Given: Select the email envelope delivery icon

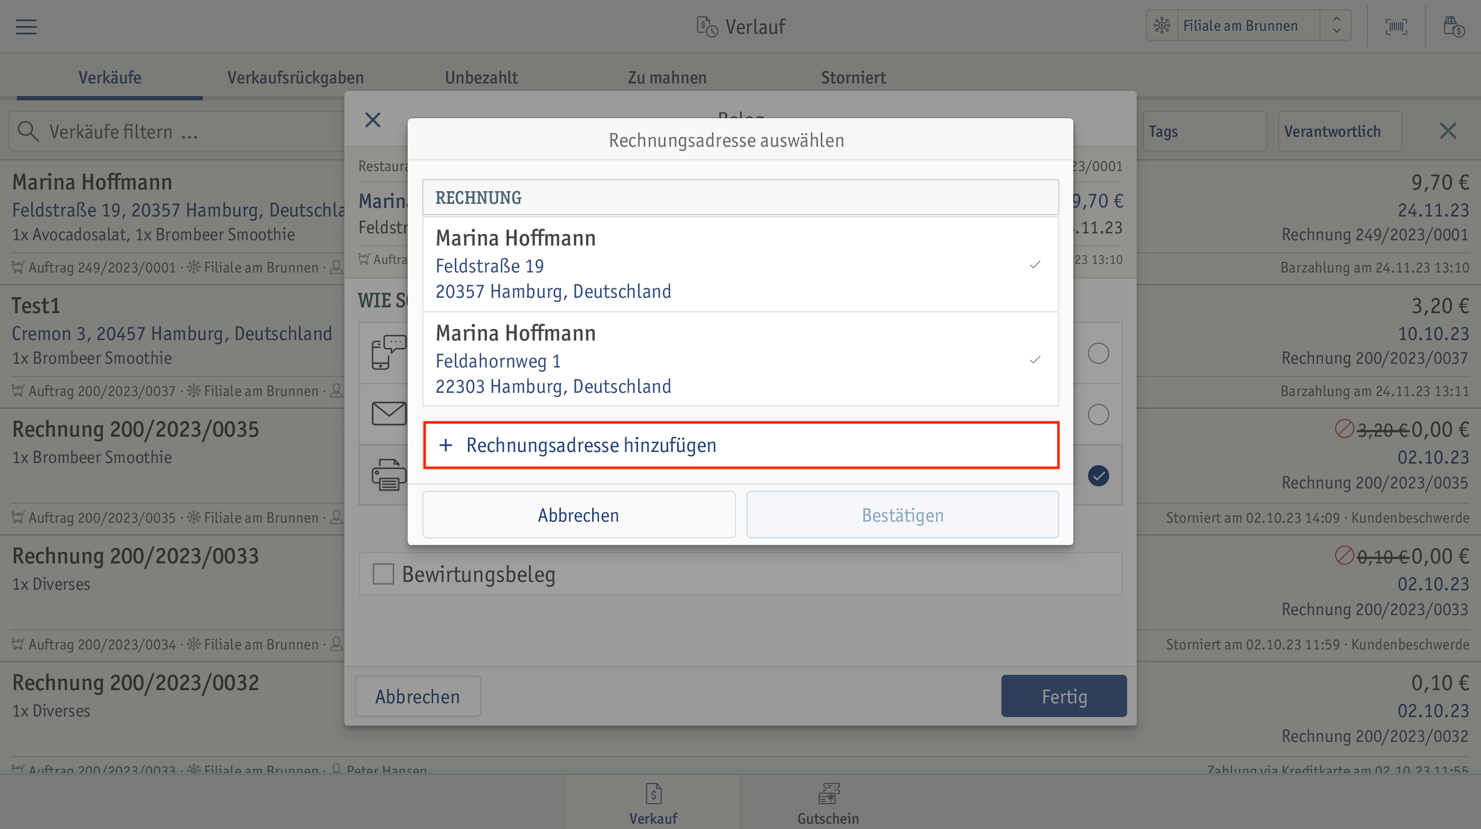Looking at the screenshot, I should pos(389,413).
